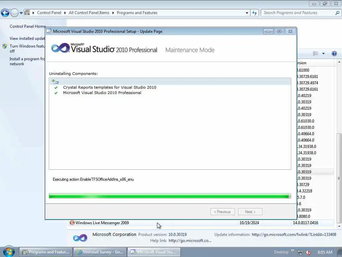The width and height of the screenshot is (342, 257).
Task: Click the green uninstall progress bar
Action: pos(170,196)
